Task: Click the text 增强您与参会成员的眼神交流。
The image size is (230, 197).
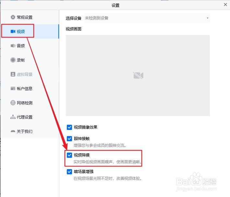Action: pyautogui.click(x=100, y=145)
